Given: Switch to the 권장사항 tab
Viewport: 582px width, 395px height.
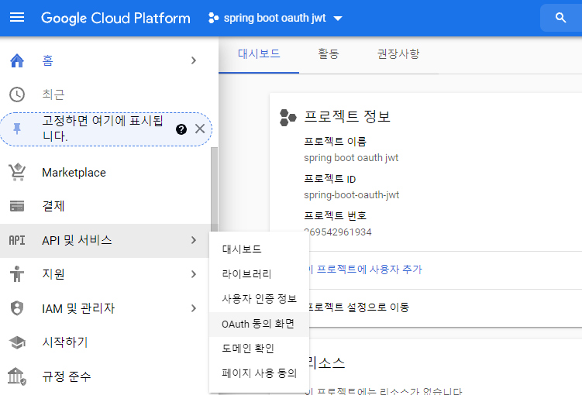Looking at the screenshot, I should pos(398,54).
